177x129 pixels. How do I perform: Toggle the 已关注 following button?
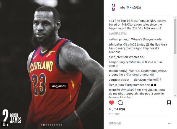pos(137,7)
